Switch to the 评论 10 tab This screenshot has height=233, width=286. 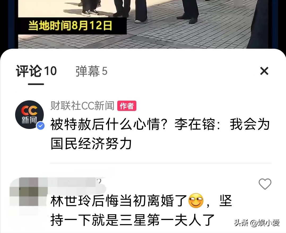[36, 71]
